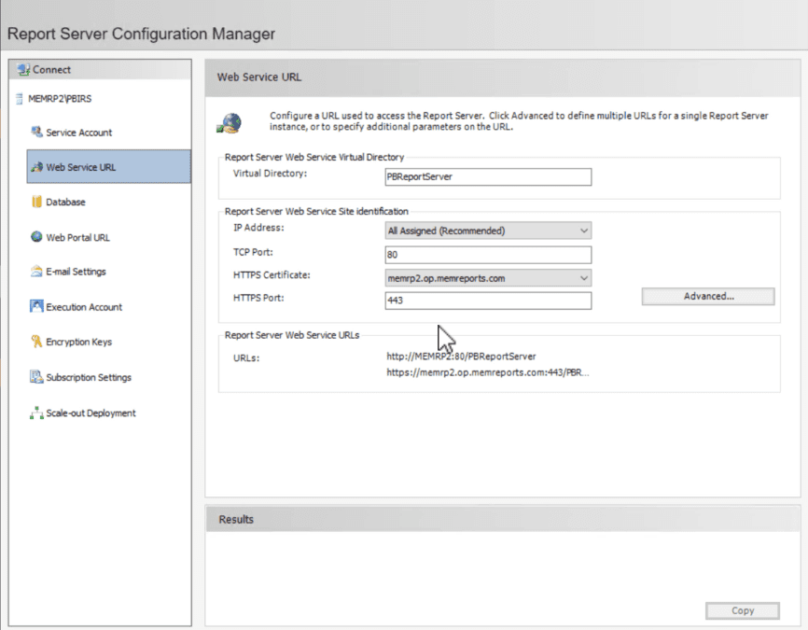Open the https memrp2.op.memreports.com:443 URL
808x630 pixels.
[x=487, y=372]
